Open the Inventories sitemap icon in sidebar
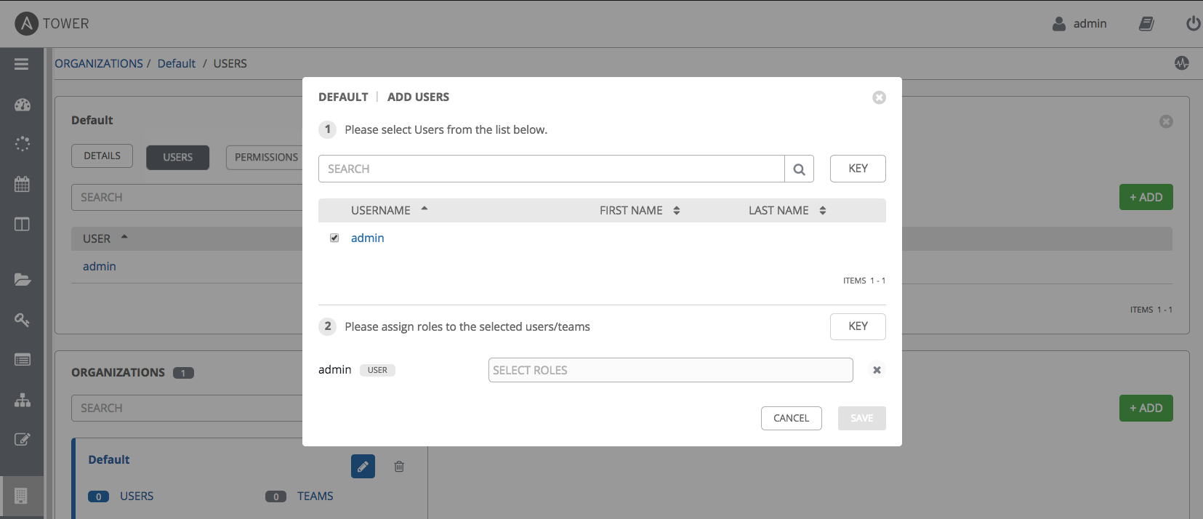 pyautogui.click(x=23, y=400)
